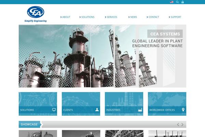Open the Solutions navigation menu
205x137 pixels.
87,17
